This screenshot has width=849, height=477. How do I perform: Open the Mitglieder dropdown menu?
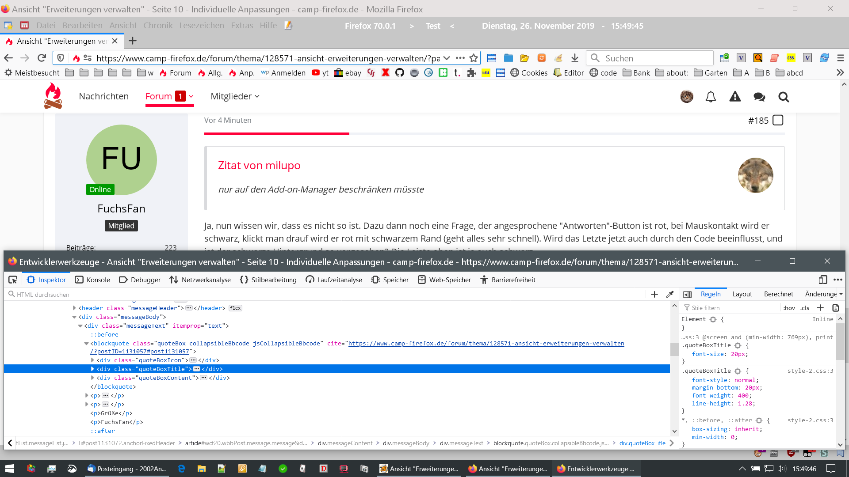235,96
